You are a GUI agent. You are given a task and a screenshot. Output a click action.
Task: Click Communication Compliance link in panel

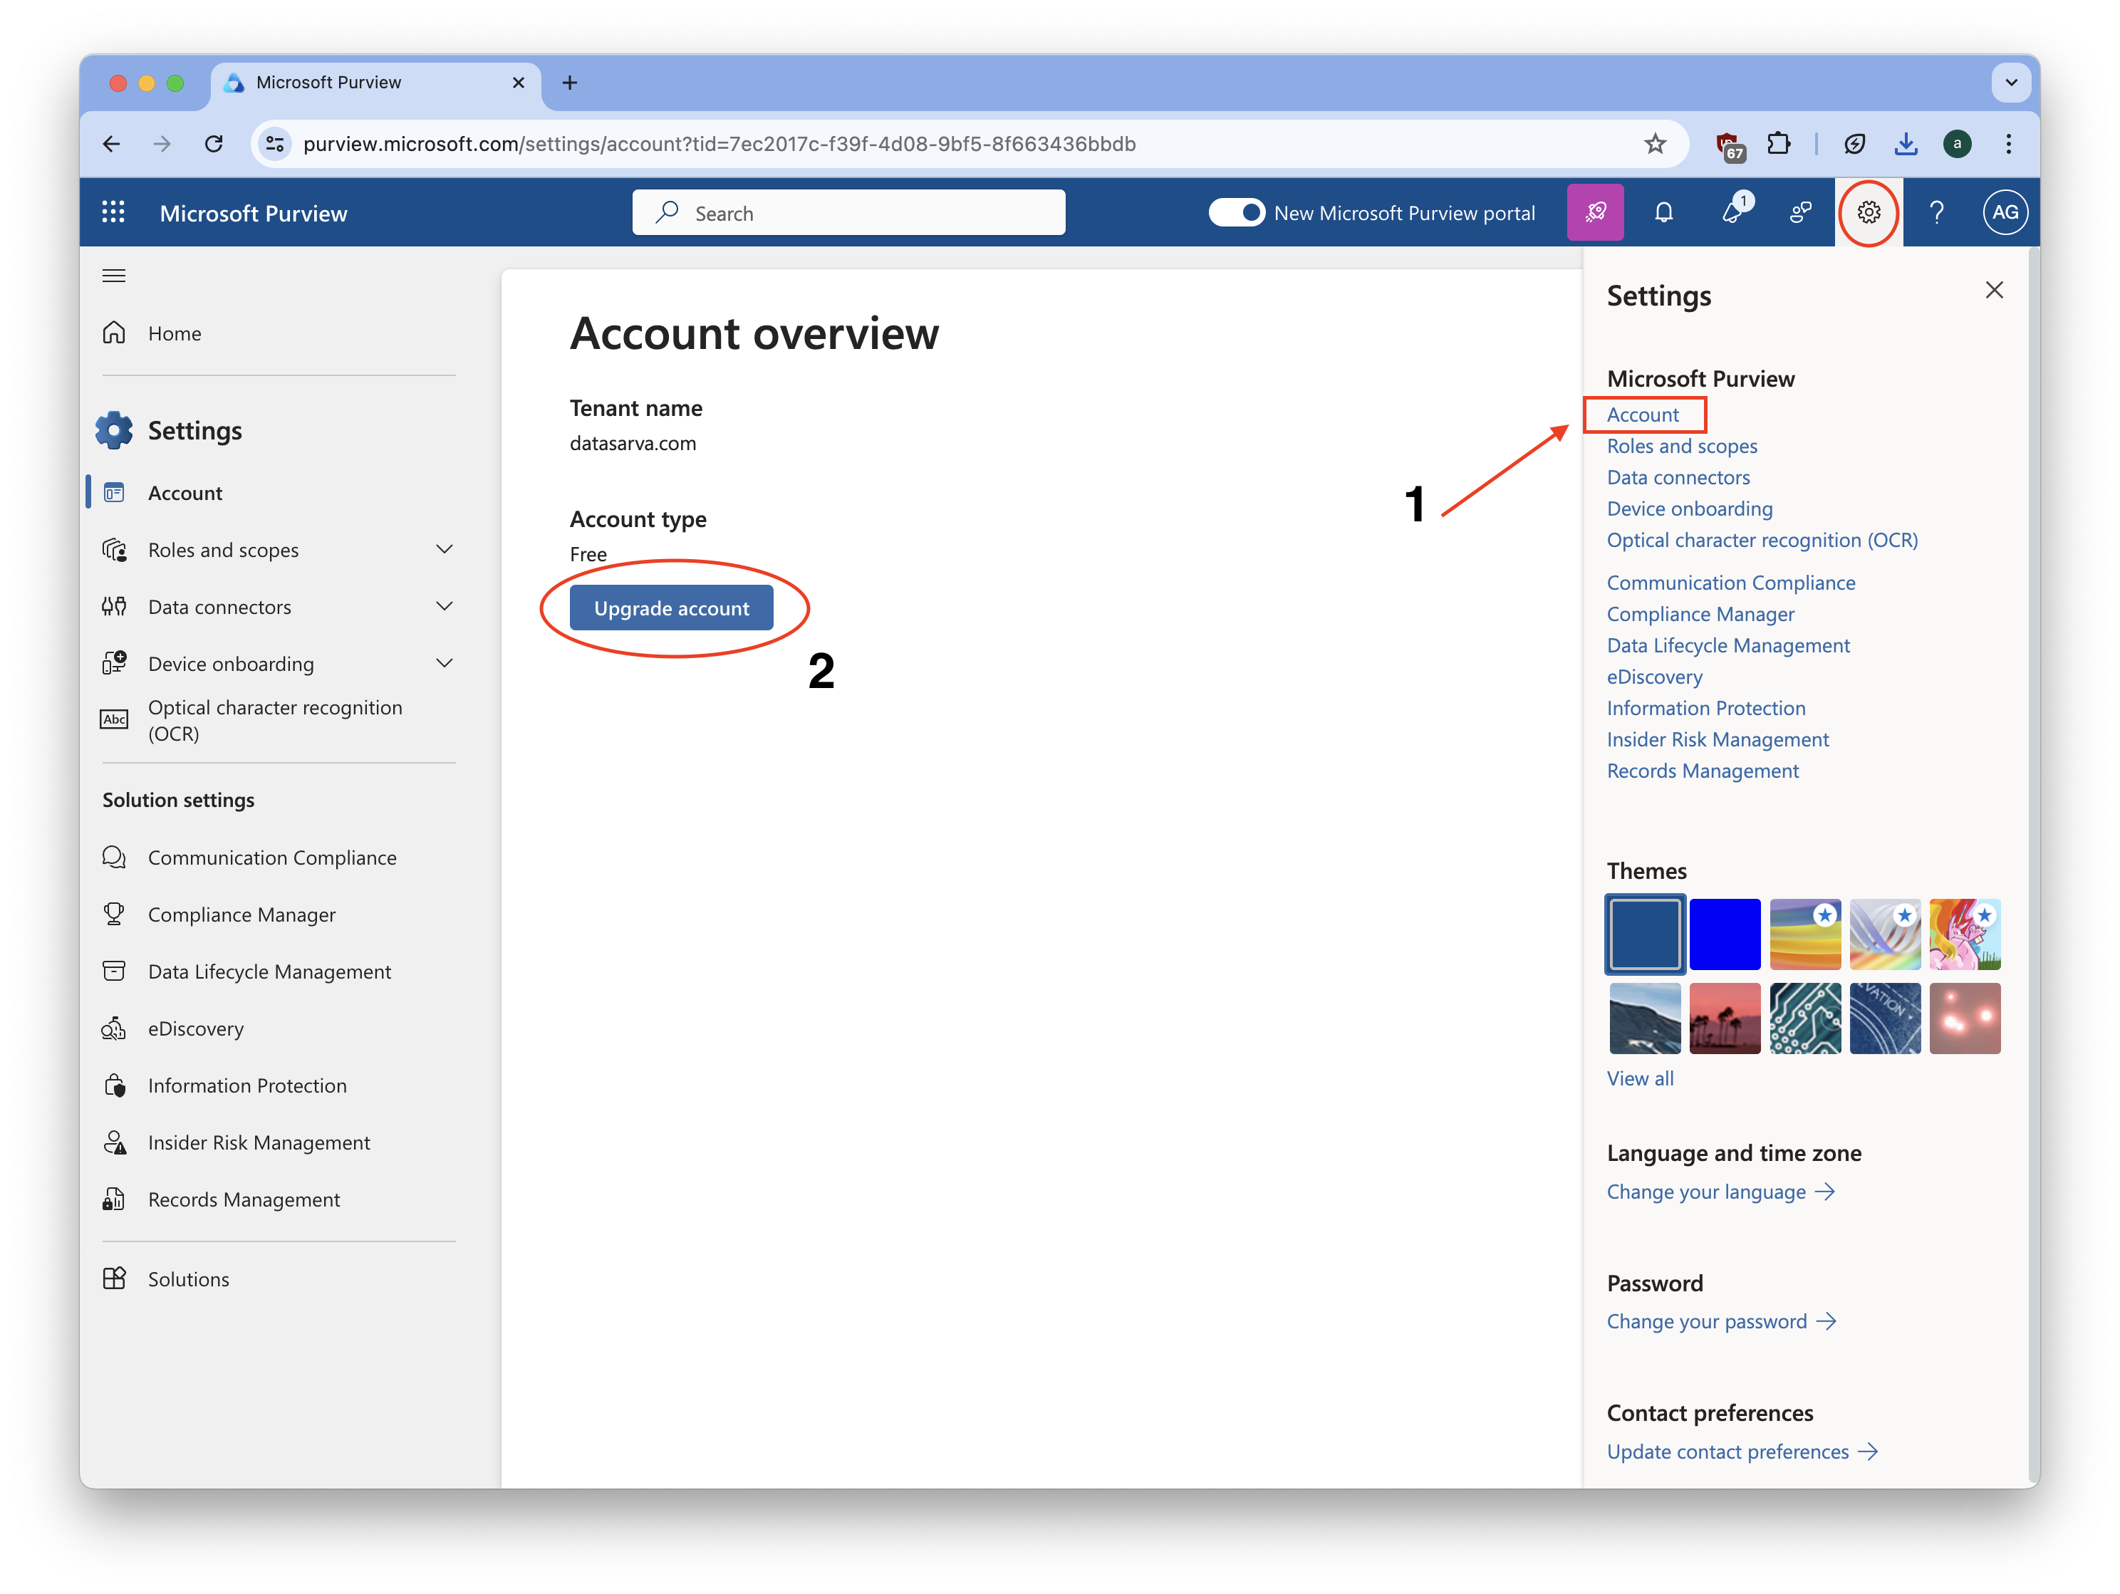(x=1731, y=583)
